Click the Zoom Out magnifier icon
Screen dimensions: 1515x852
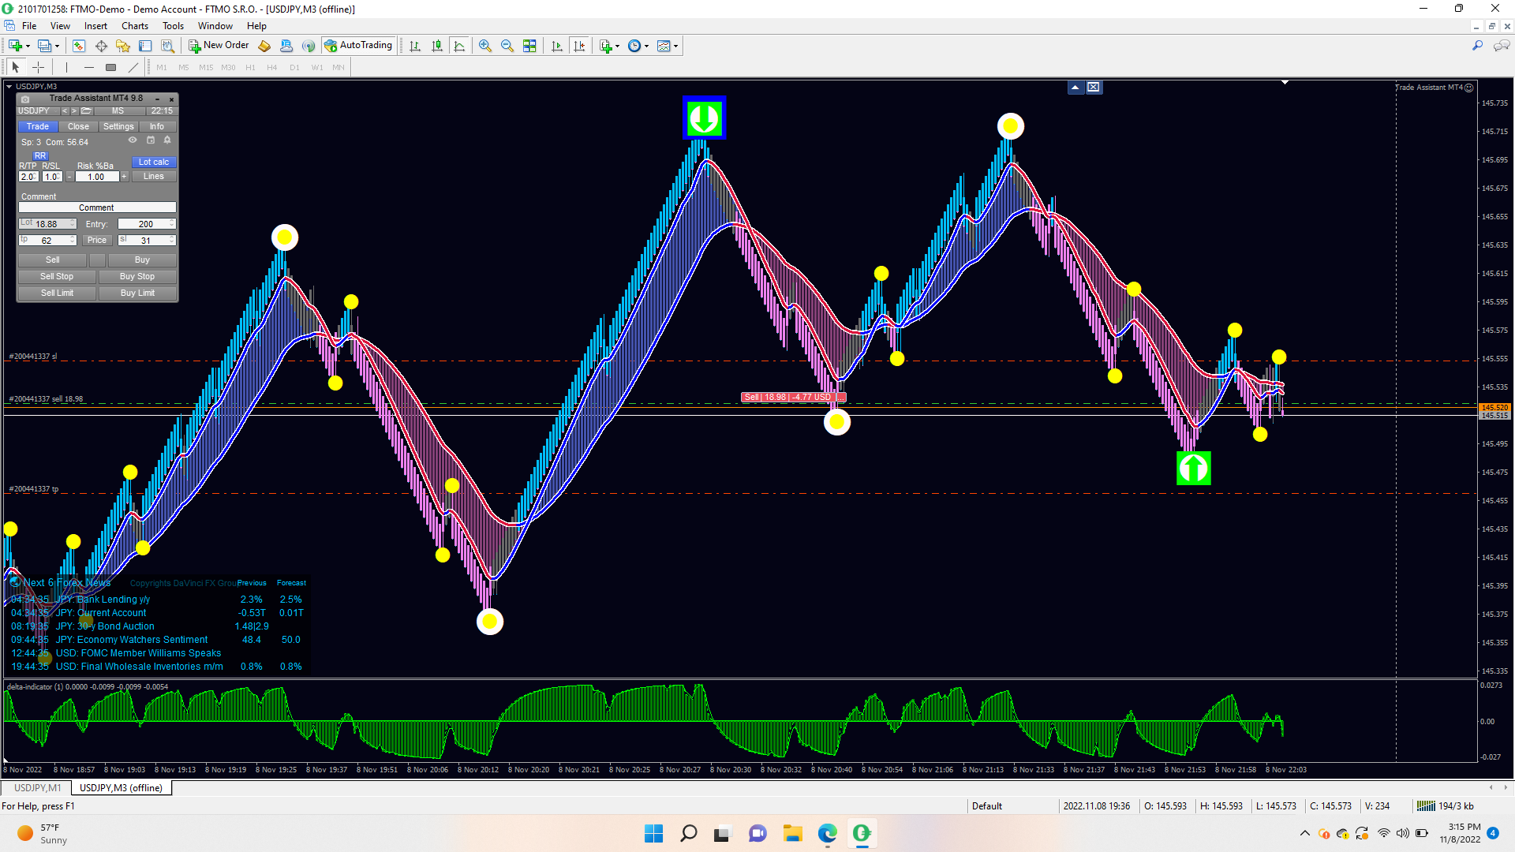pos(507,46)
